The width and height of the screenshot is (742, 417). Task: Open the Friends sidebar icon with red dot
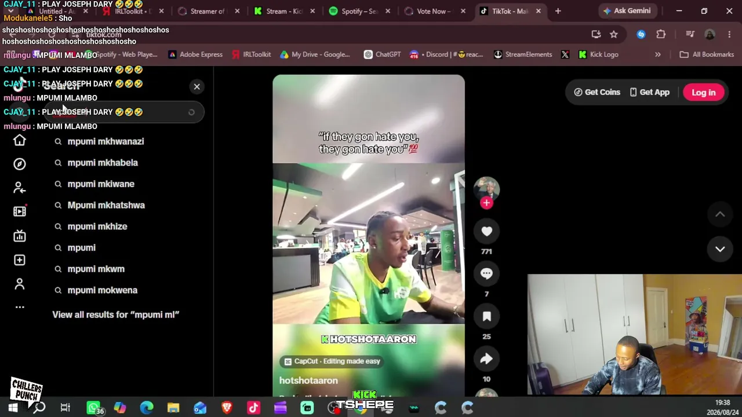20,211
